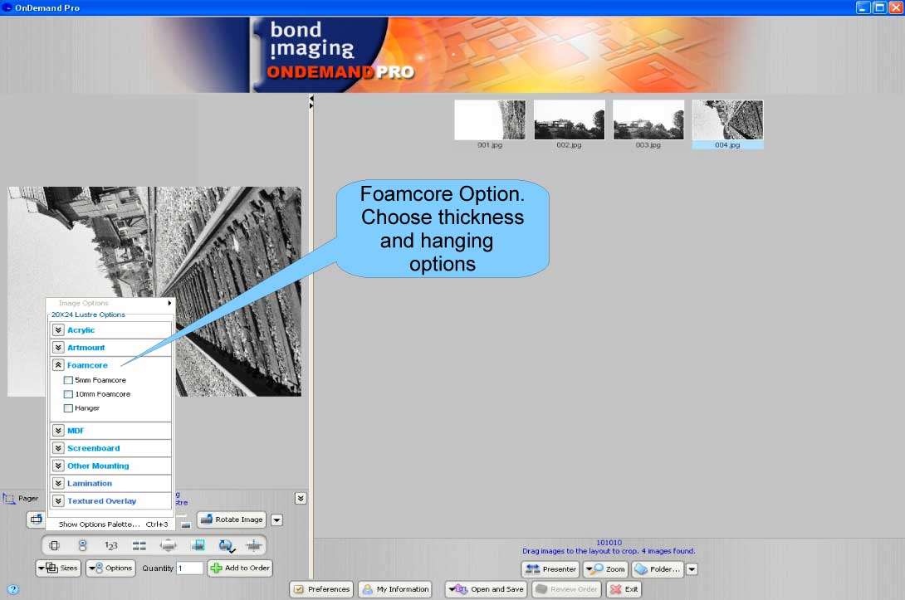Collapse the Foamcore options section
This screenshot has width=905, height=600.
(x=58, y=364)
